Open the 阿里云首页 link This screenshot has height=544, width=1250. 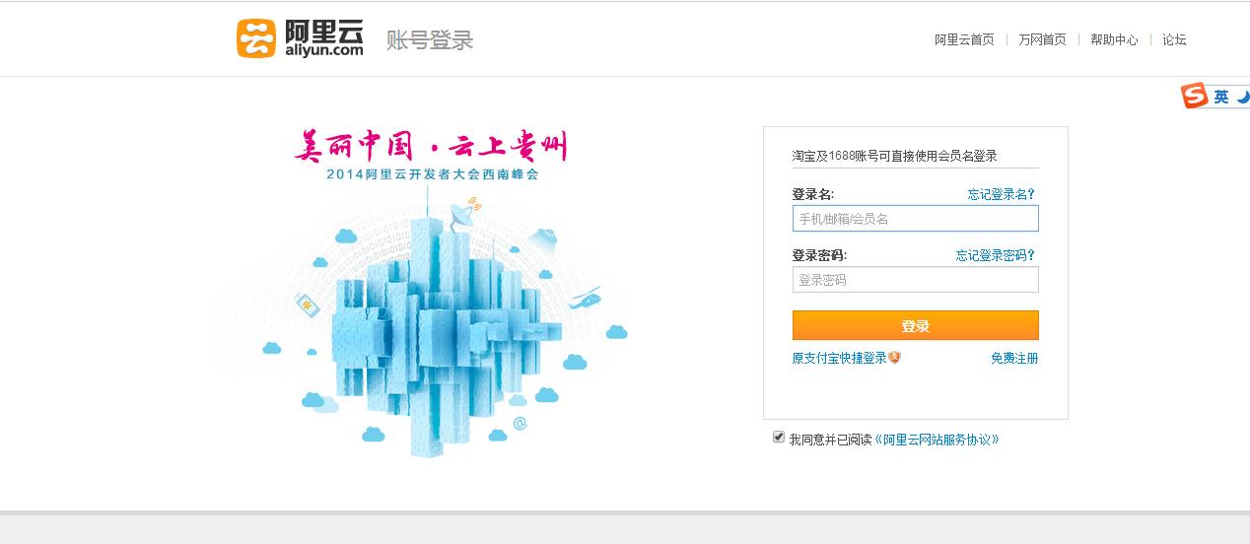point(964,40)
